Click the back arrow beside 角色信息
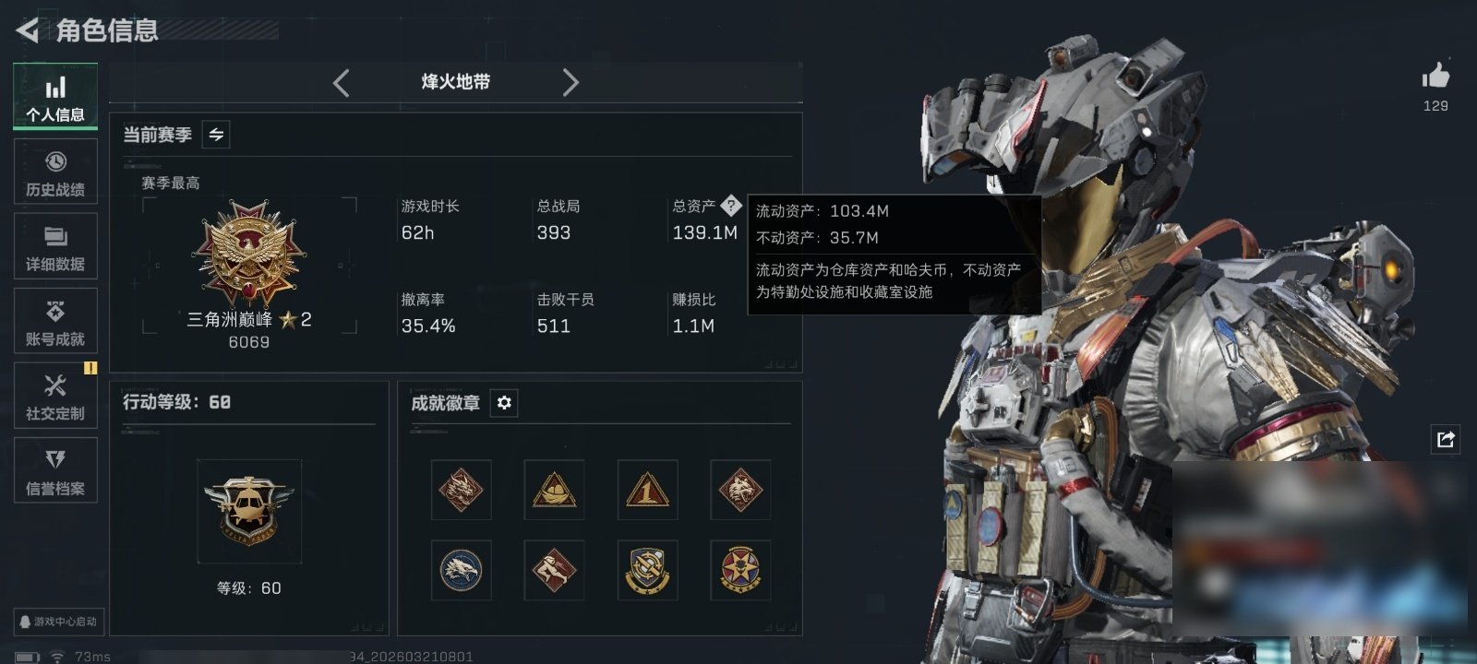1477x664 pixels. point(28,30)
